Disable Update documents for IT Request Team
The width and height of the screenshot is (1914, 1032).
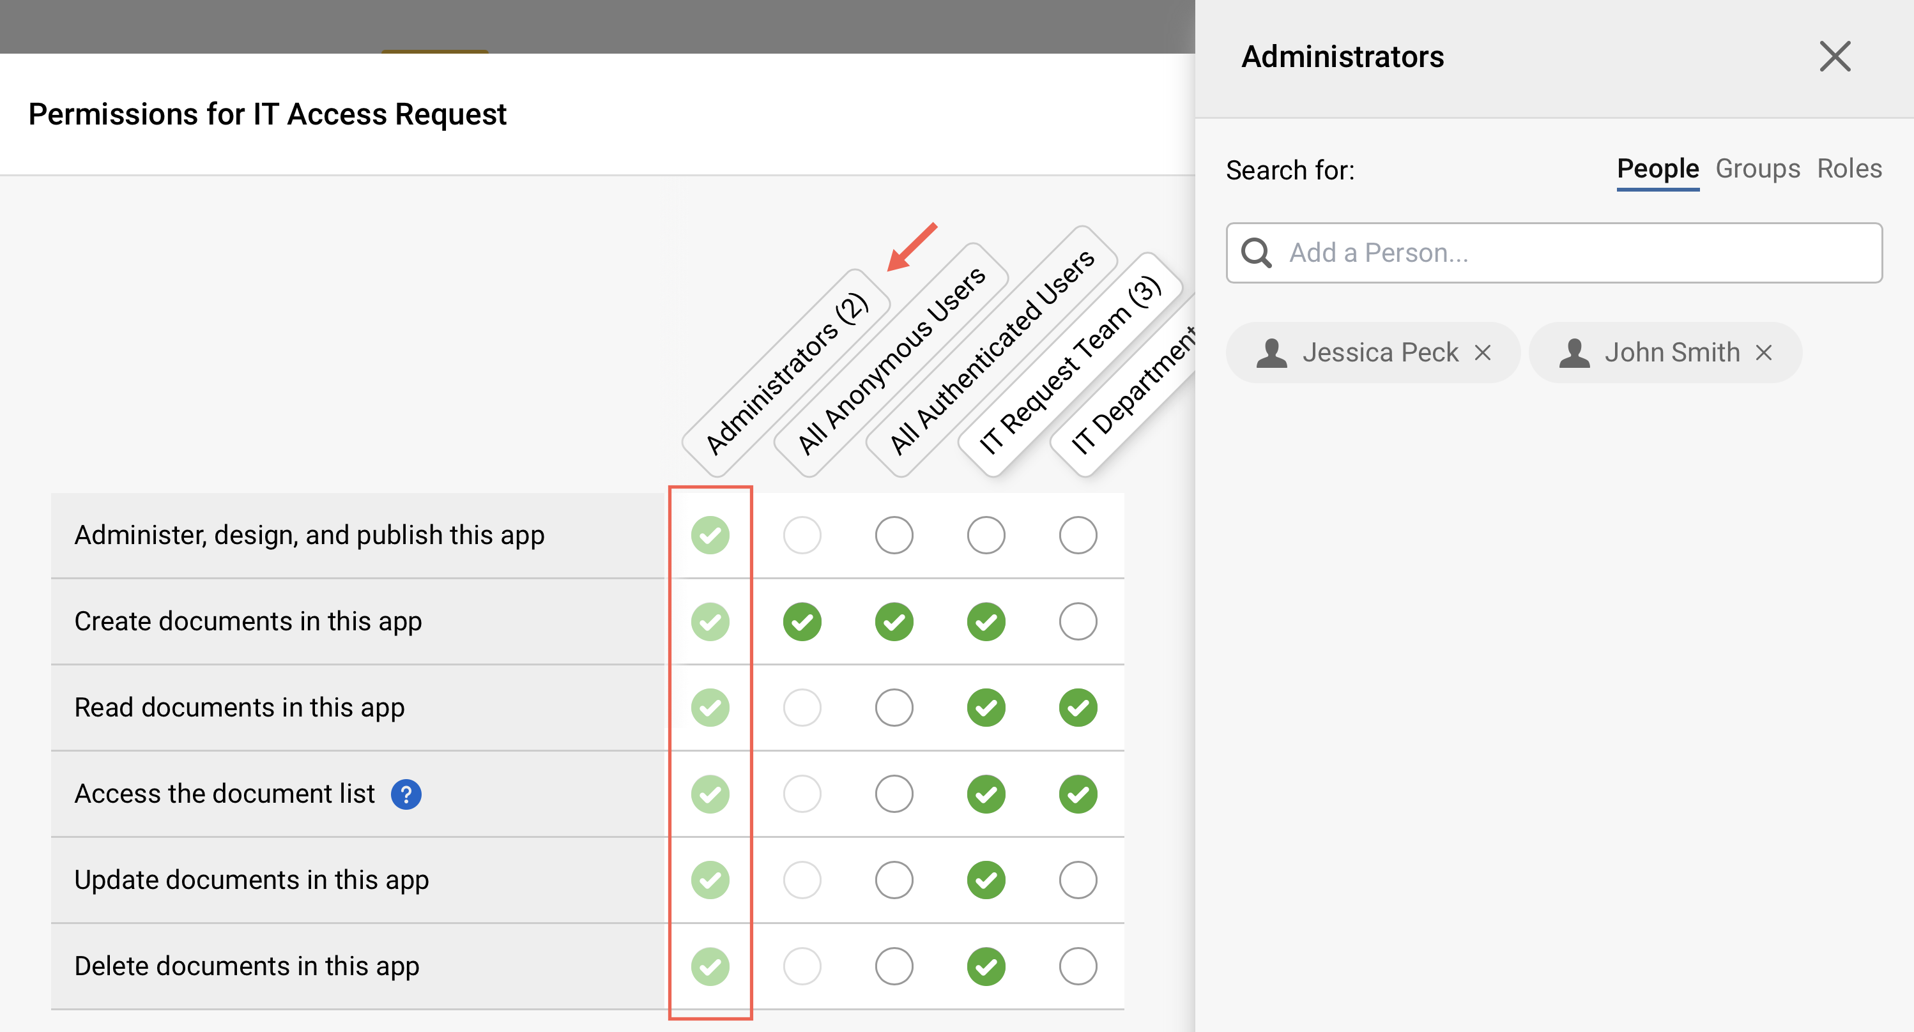click(x=986, y=879)
